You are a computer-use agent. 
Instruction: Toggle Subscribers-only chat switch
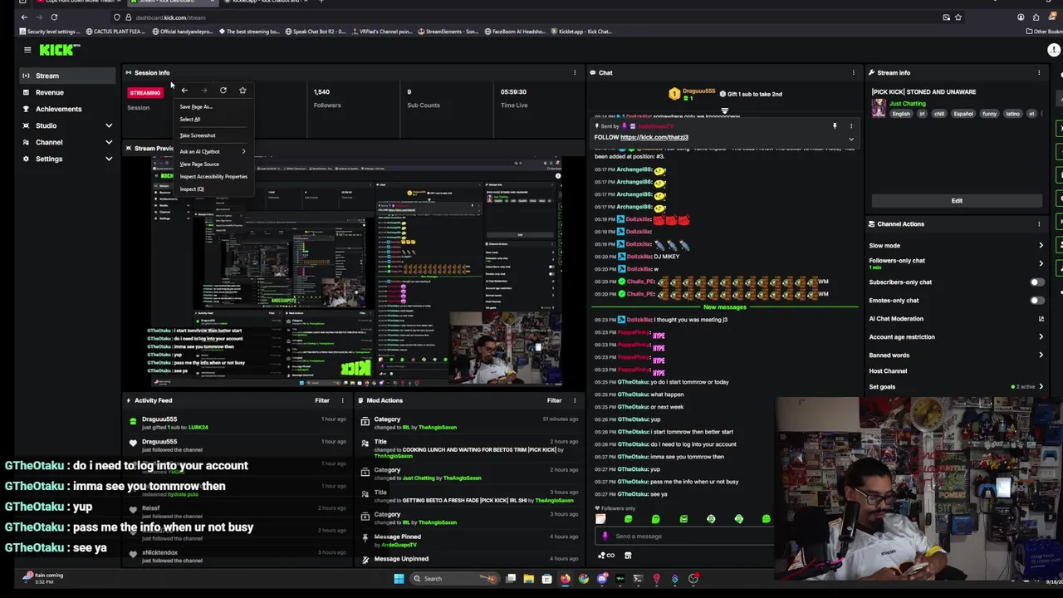click(1036, 282)
